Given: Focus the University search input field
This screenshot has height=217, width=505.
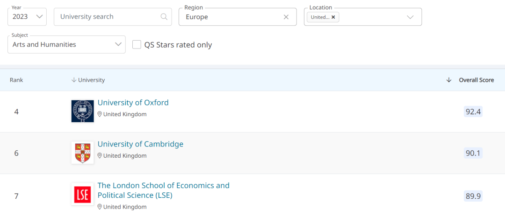Looking at the screenshot, I should (108, 17).
